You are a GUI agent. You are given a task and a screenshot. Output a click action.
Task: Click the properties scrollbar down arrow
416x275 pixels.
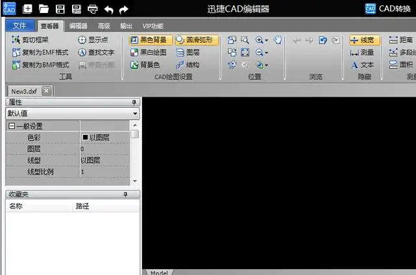coord(135,182)
